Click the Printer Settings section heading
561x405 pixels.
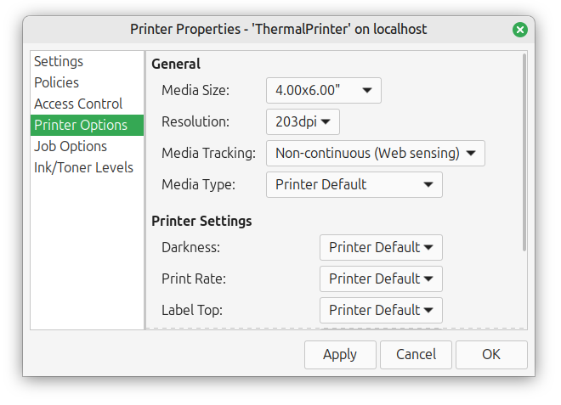[x=201, y=222]
